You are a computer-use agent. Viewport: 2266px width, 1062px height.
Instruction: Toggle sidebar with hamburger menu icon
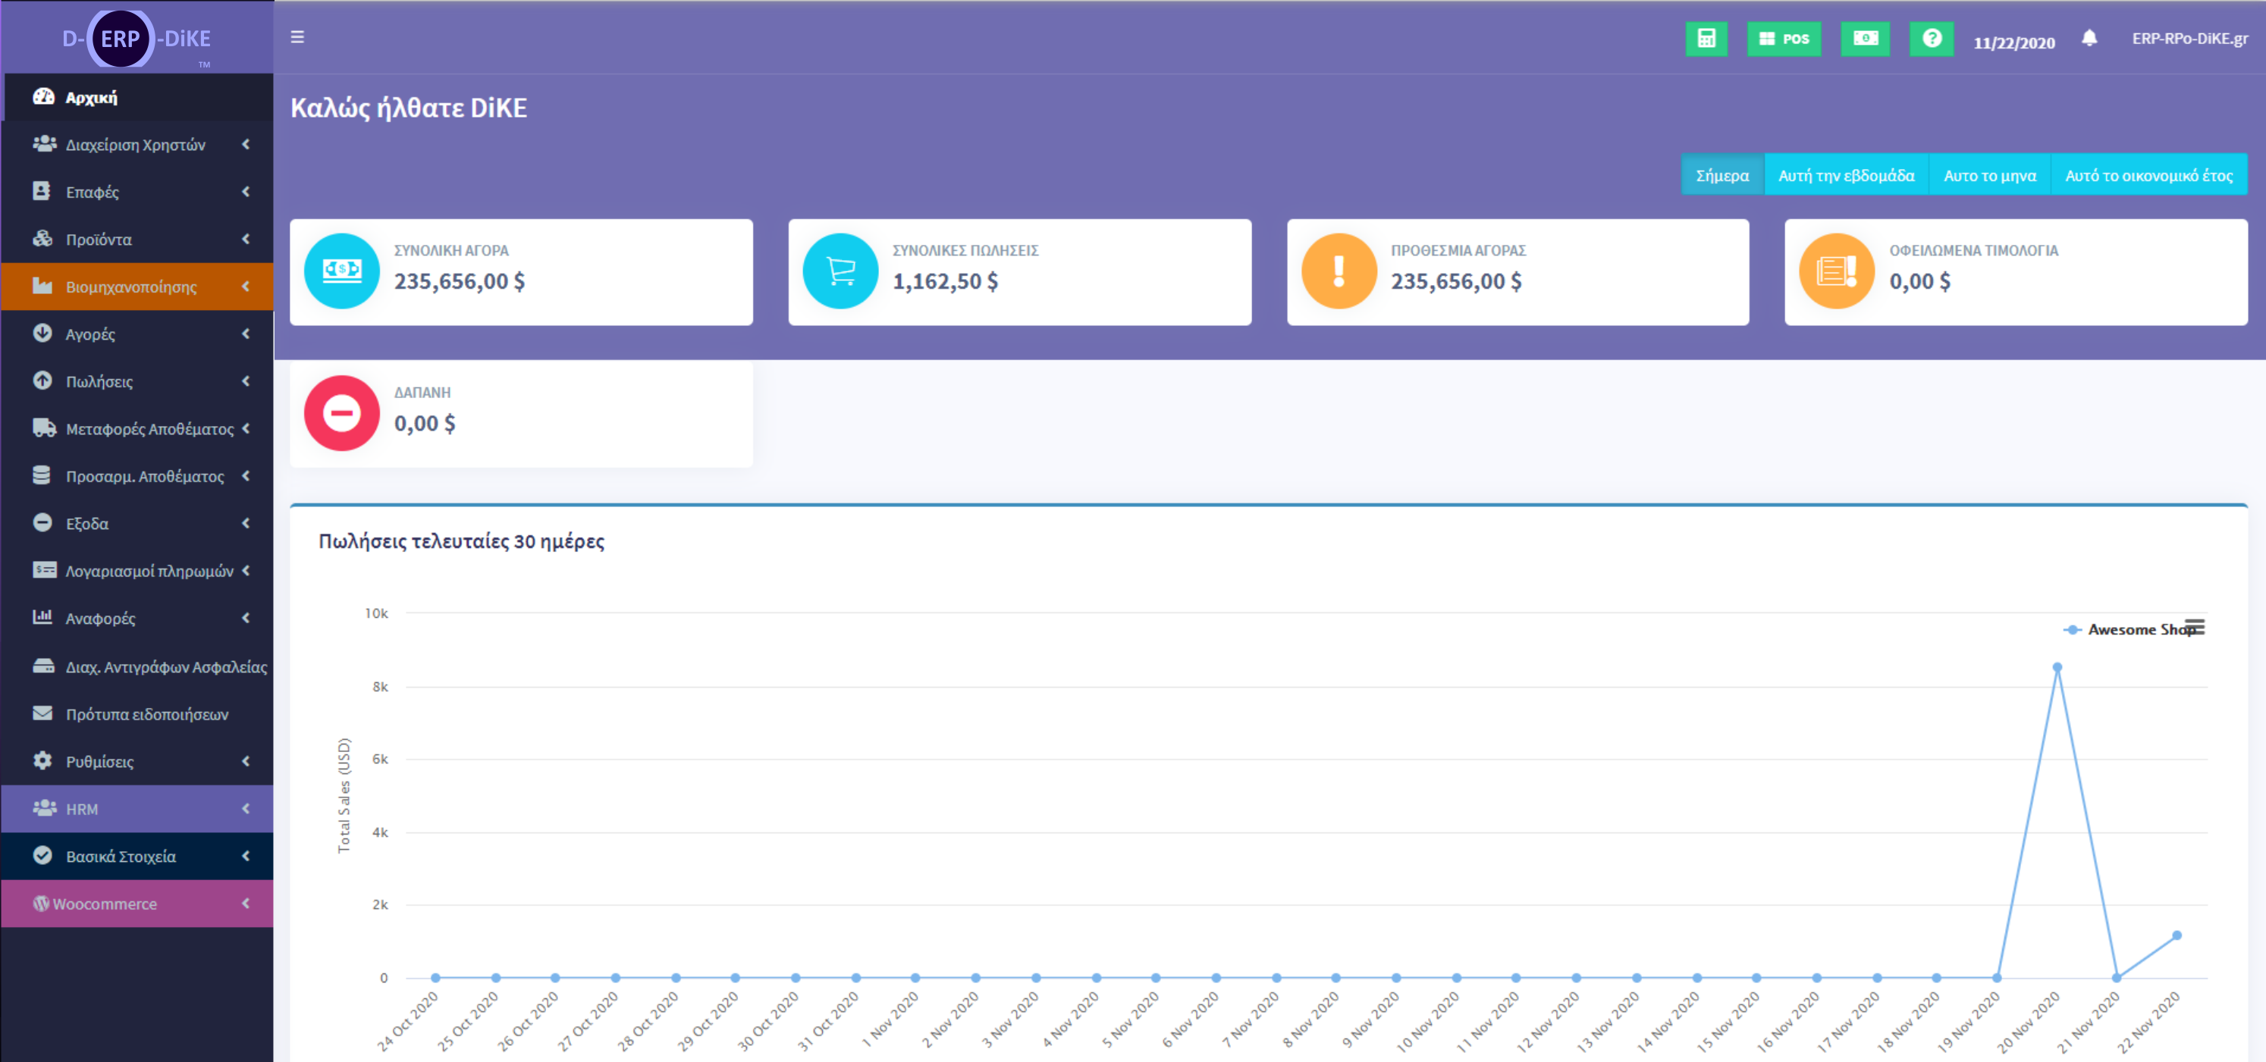[x=297, y=37]
